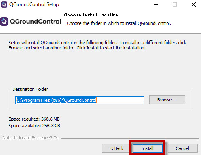Click the setup instructions paragraph text
Image resolution: width=201 pixels, height=155 pixels.
[x=97, y=45]
